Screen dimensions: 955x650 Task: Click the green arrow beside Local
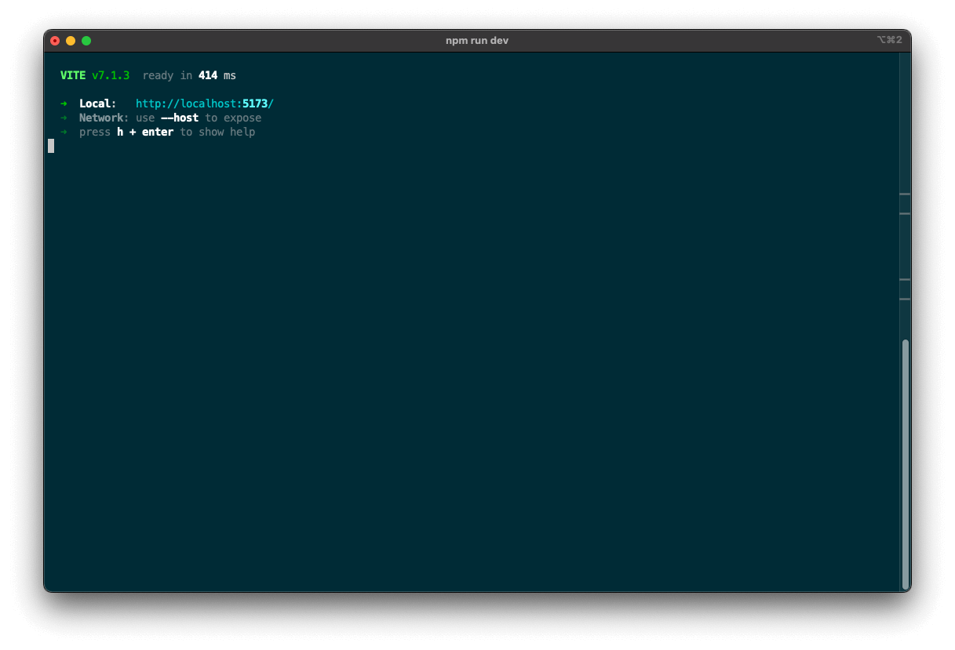[64, 103]
